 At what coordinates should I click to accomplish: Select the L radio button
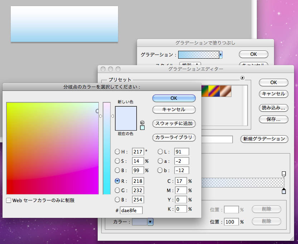tap(160, 152)
